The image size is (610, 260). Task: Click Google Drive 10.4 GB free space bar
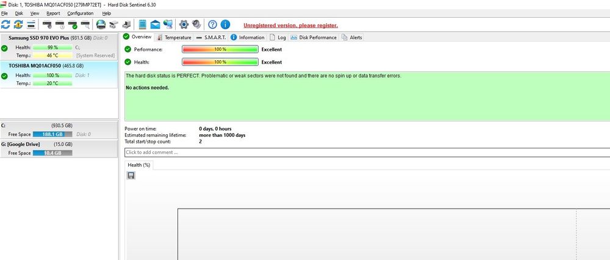click(x=52, y=153)
